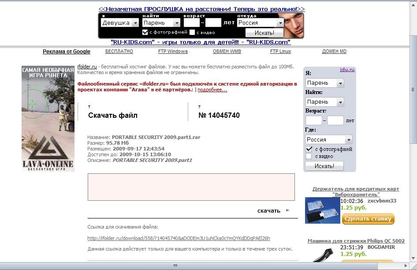Screen dimensions: 417x270
Task: Click the скачать download link
Action: (268, 210)
